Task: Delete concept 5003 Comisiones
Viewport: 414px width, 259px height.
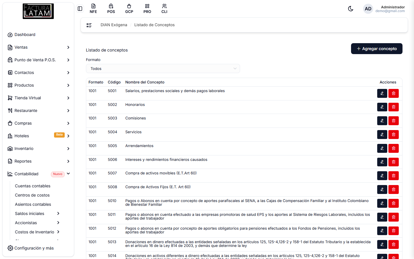Action: click(394, 121)
